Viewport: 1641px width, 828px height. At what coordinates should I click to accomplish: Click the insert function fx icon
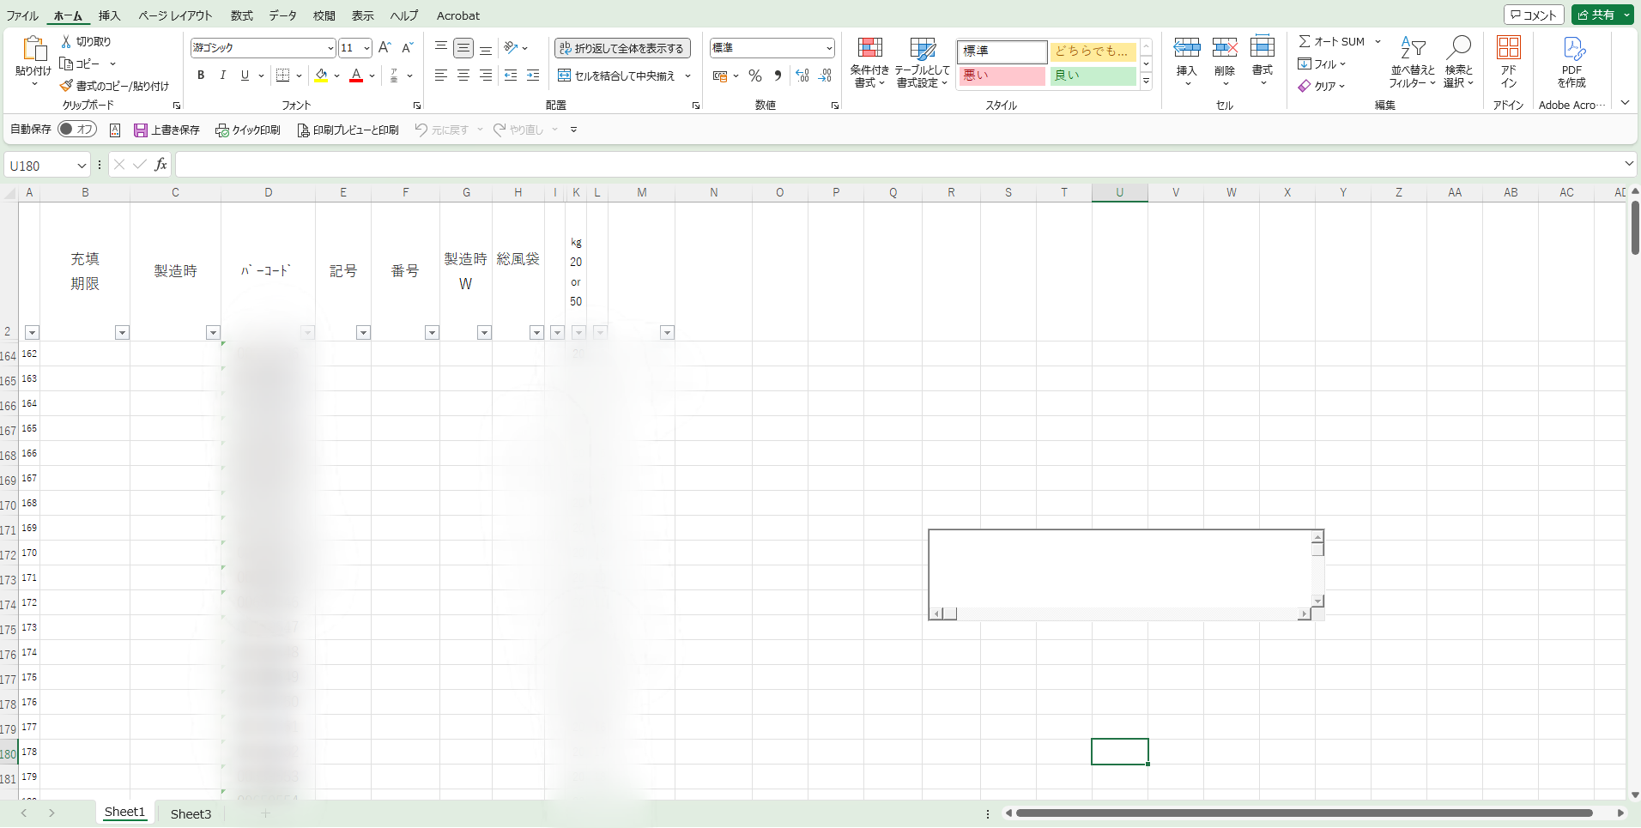(160, 165)
